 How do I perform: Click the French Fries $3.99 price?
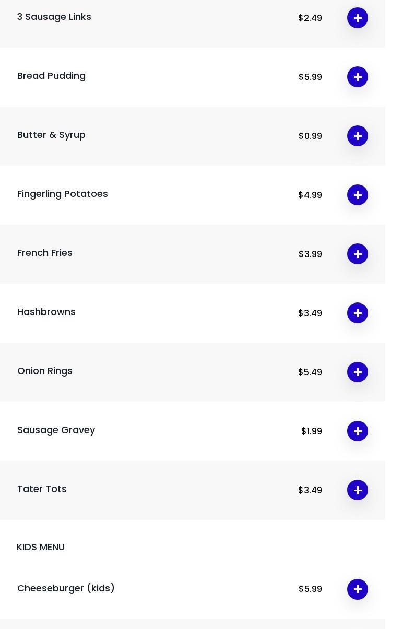point(310,254)
